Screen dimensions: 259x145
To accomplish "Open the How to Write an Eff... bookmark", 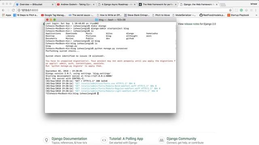I will tap(109, 15).
